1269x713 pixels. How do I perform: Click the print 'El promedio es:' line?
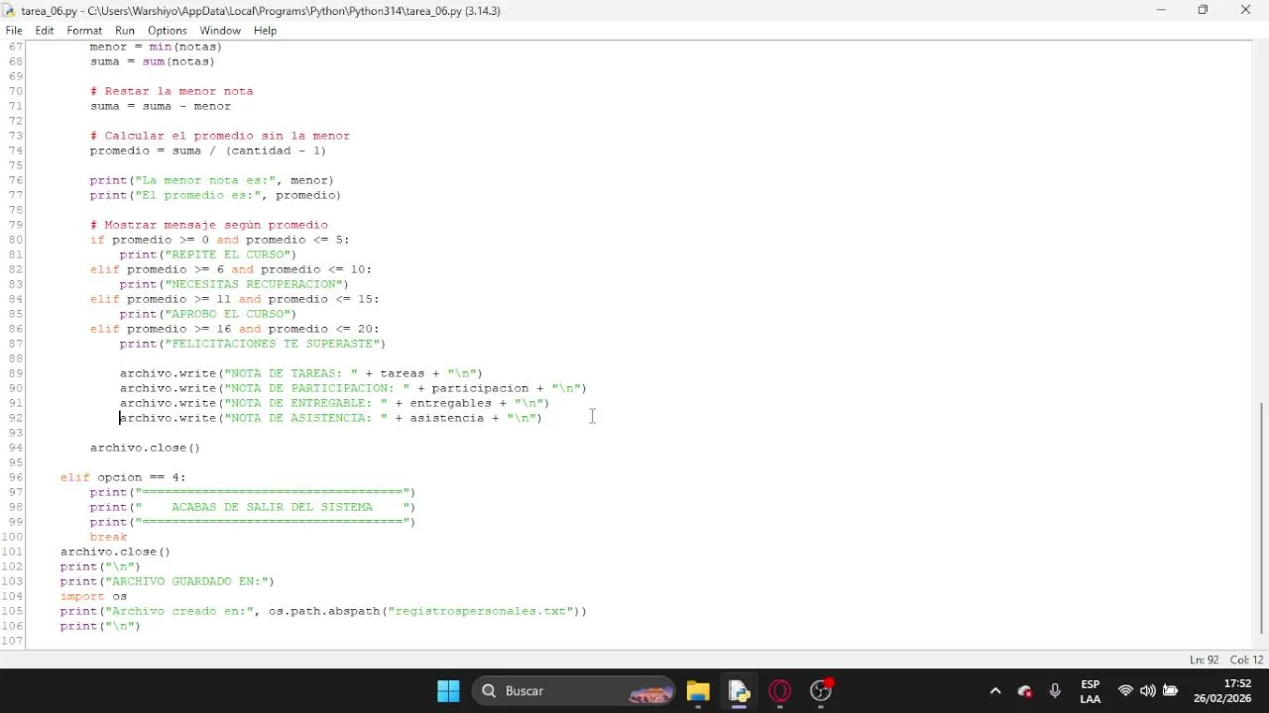tap(215, 195)
